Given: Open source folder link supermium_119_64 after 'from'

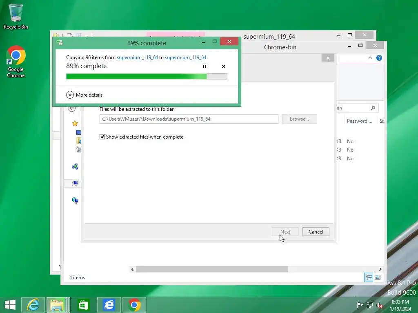Looking at the screenshot, I should (137, 57).
